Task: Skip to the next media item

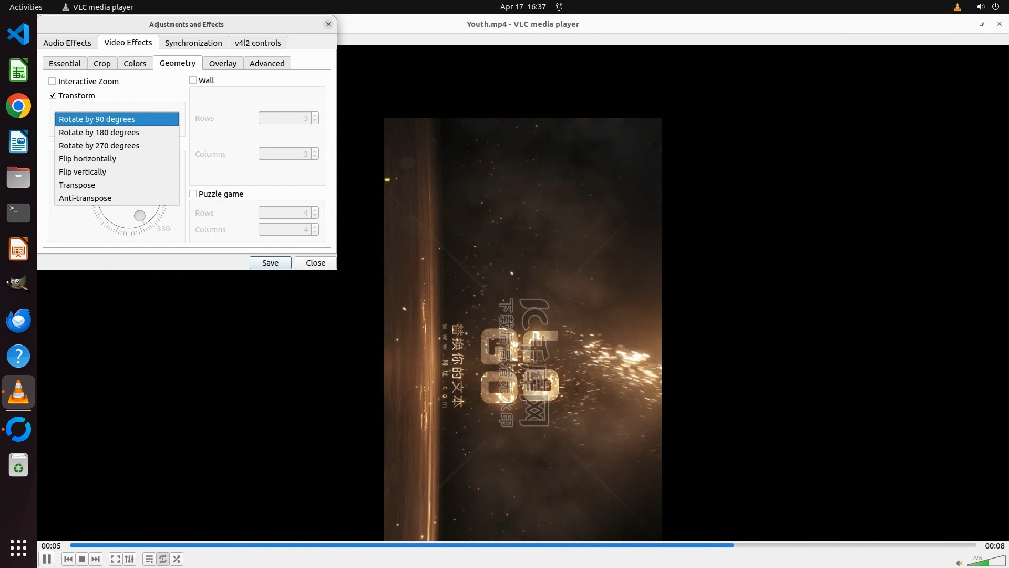Action: (x=96, y=559)
